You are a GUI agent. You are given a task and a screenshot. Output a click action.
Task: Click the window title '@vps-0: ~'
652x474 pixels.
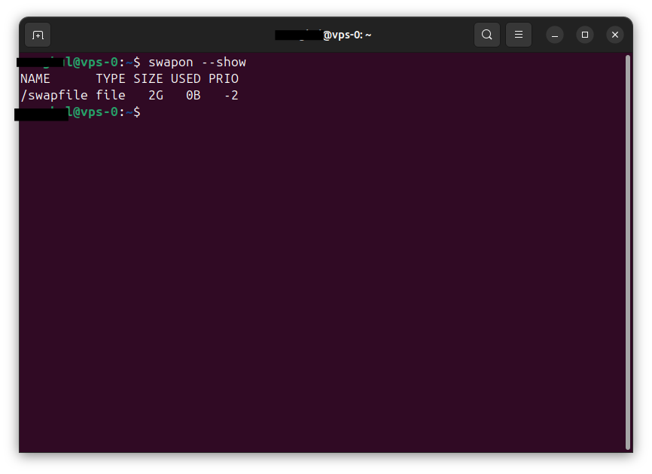click(347, 35)
